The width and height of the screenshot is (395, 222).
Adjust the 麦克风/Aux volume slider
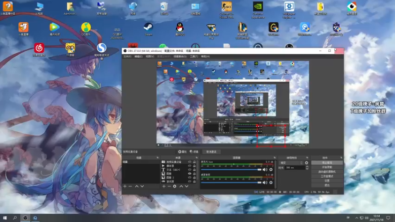tap(231, 170)
